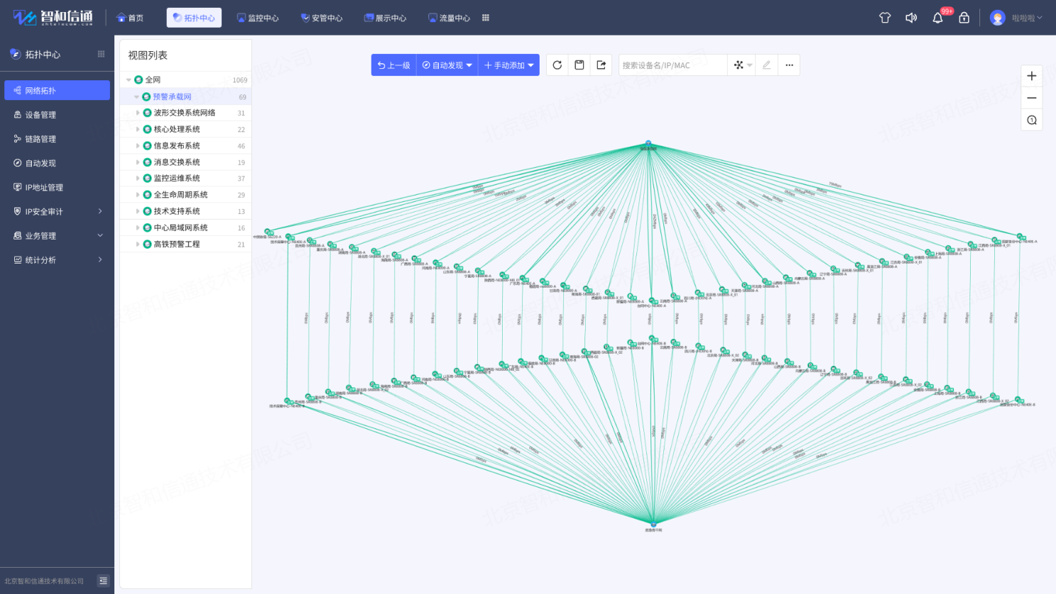The image size is (1056, 594).
Task: Zoom out the topology with minus button
Action: click(1032, 98)
